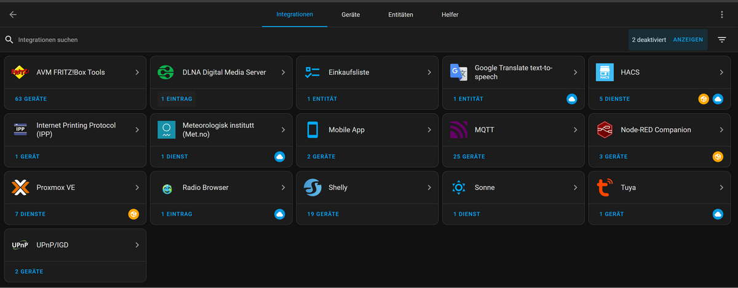This screenshot has height=288, width=738.
Task: Click the AVM FRITZ!Box Tools logo
Action: 21,72
